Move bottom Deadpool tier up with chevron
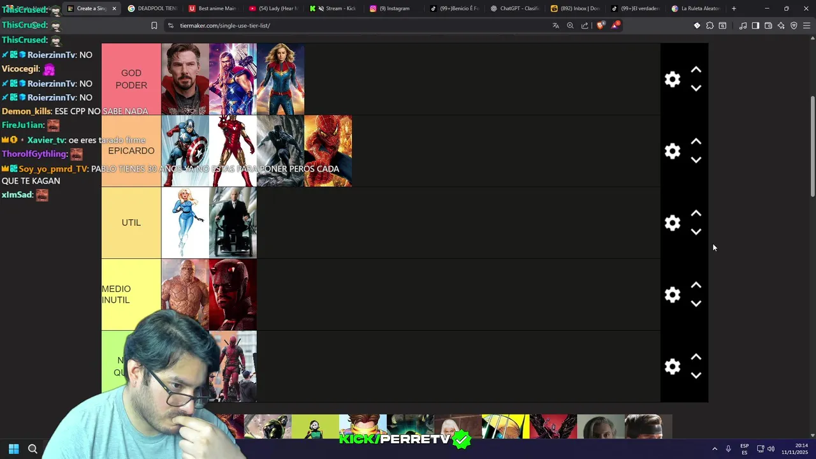Image resolution: width=816 pixels, height=459 pixels. point(696,357)
